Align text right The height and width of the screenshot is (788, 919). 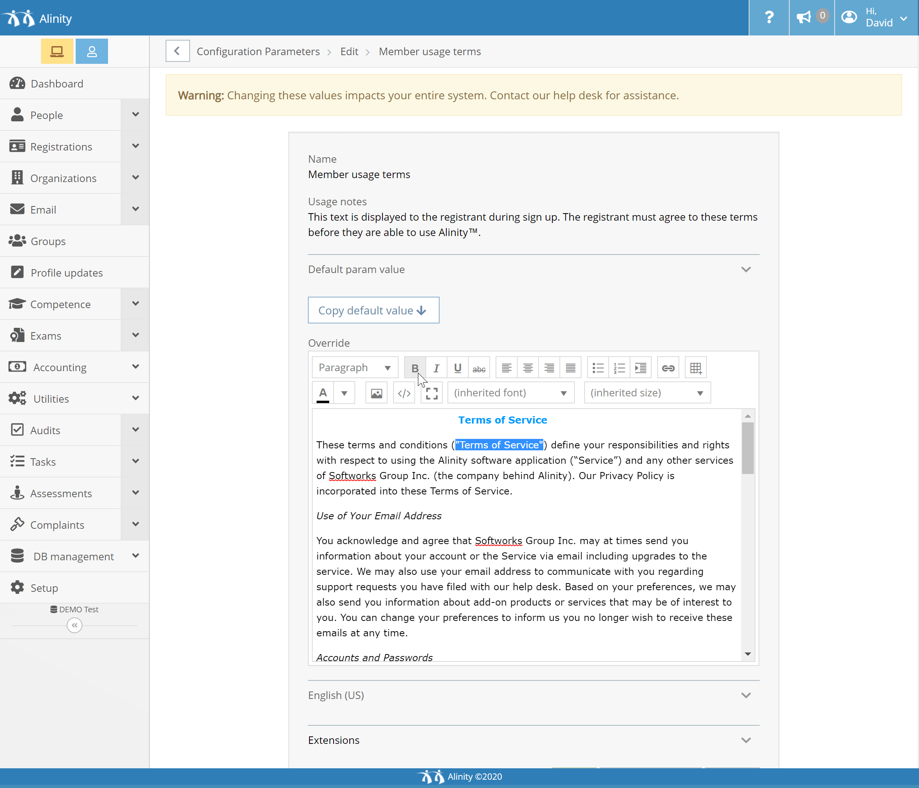pyautogui.click(x=549, y=368)
